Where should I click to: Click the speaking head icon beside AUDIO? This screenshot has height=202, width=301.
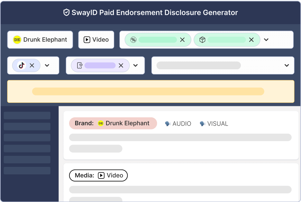(168, 123)
